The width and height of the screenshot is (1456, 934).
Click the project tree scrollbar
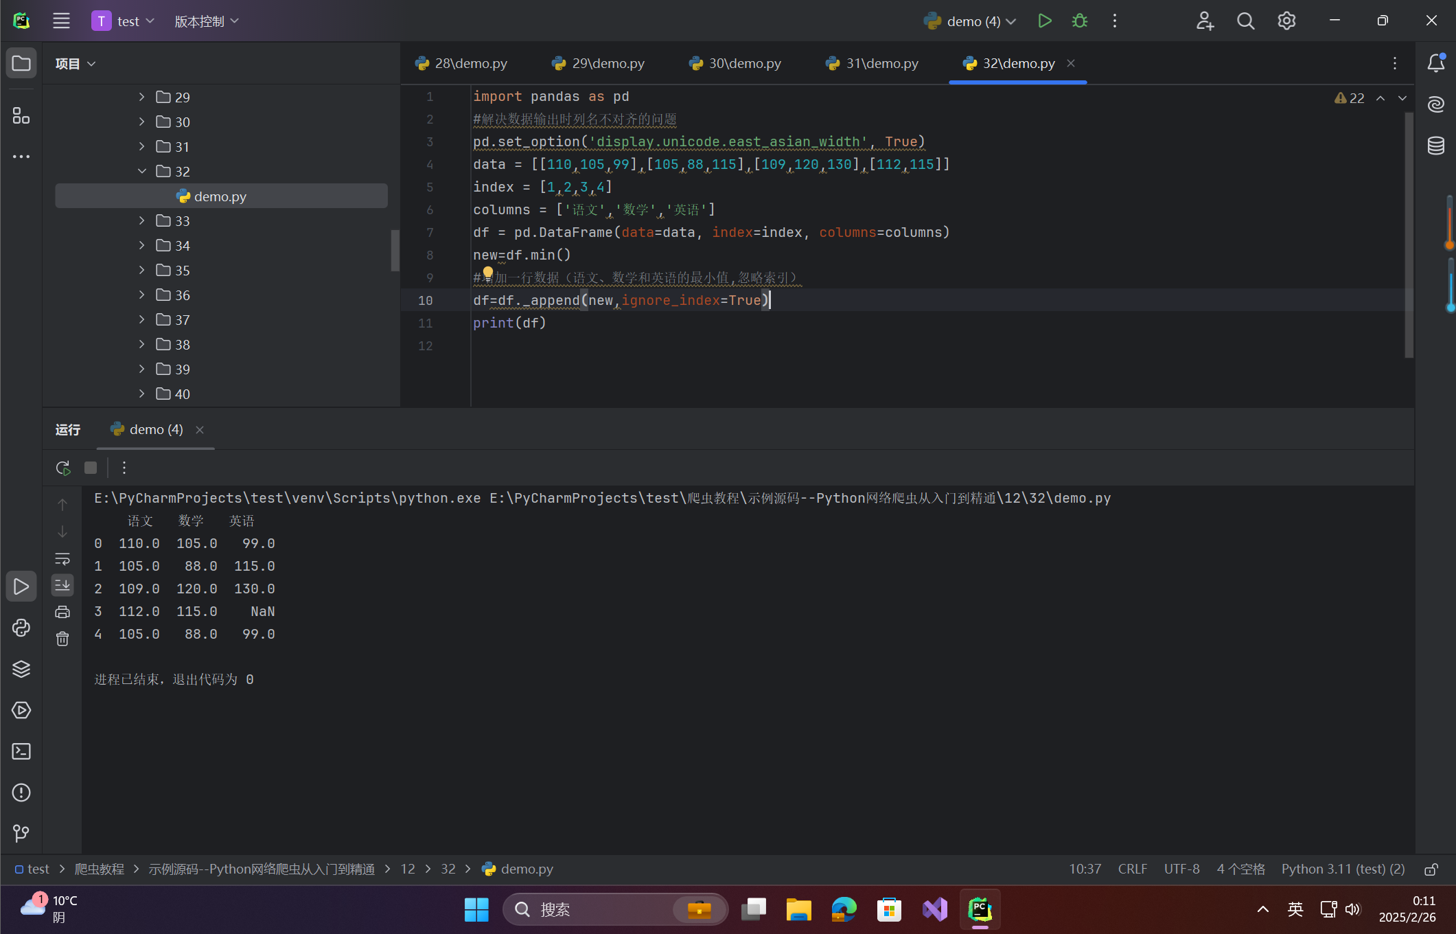click(395, 250)
